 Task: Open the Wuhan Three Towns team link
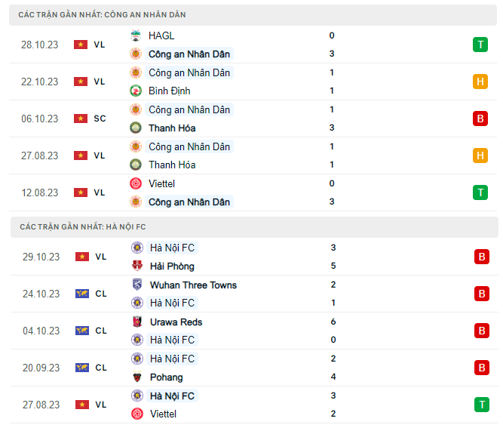point(193,285)
